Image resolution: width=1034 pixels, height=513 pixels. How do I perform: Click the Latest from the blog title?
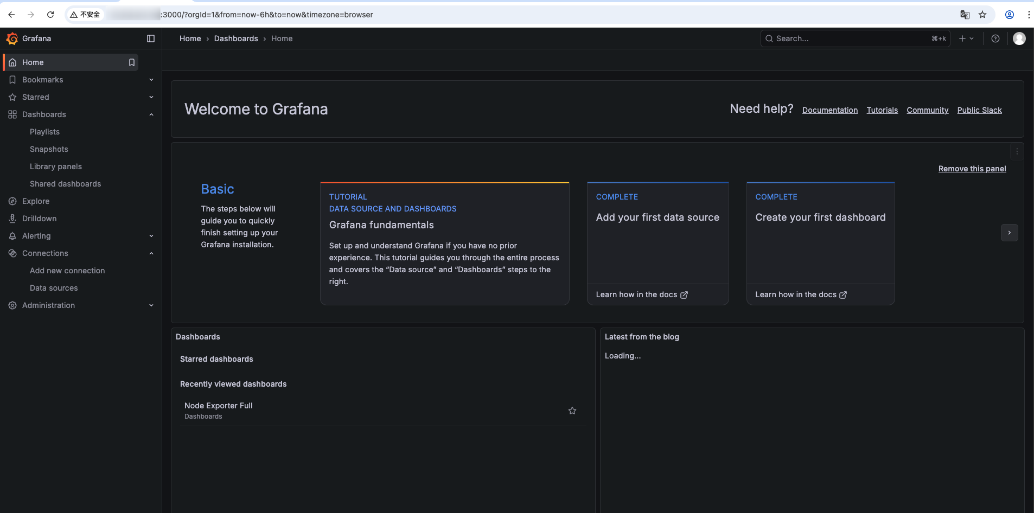point(642,337)
